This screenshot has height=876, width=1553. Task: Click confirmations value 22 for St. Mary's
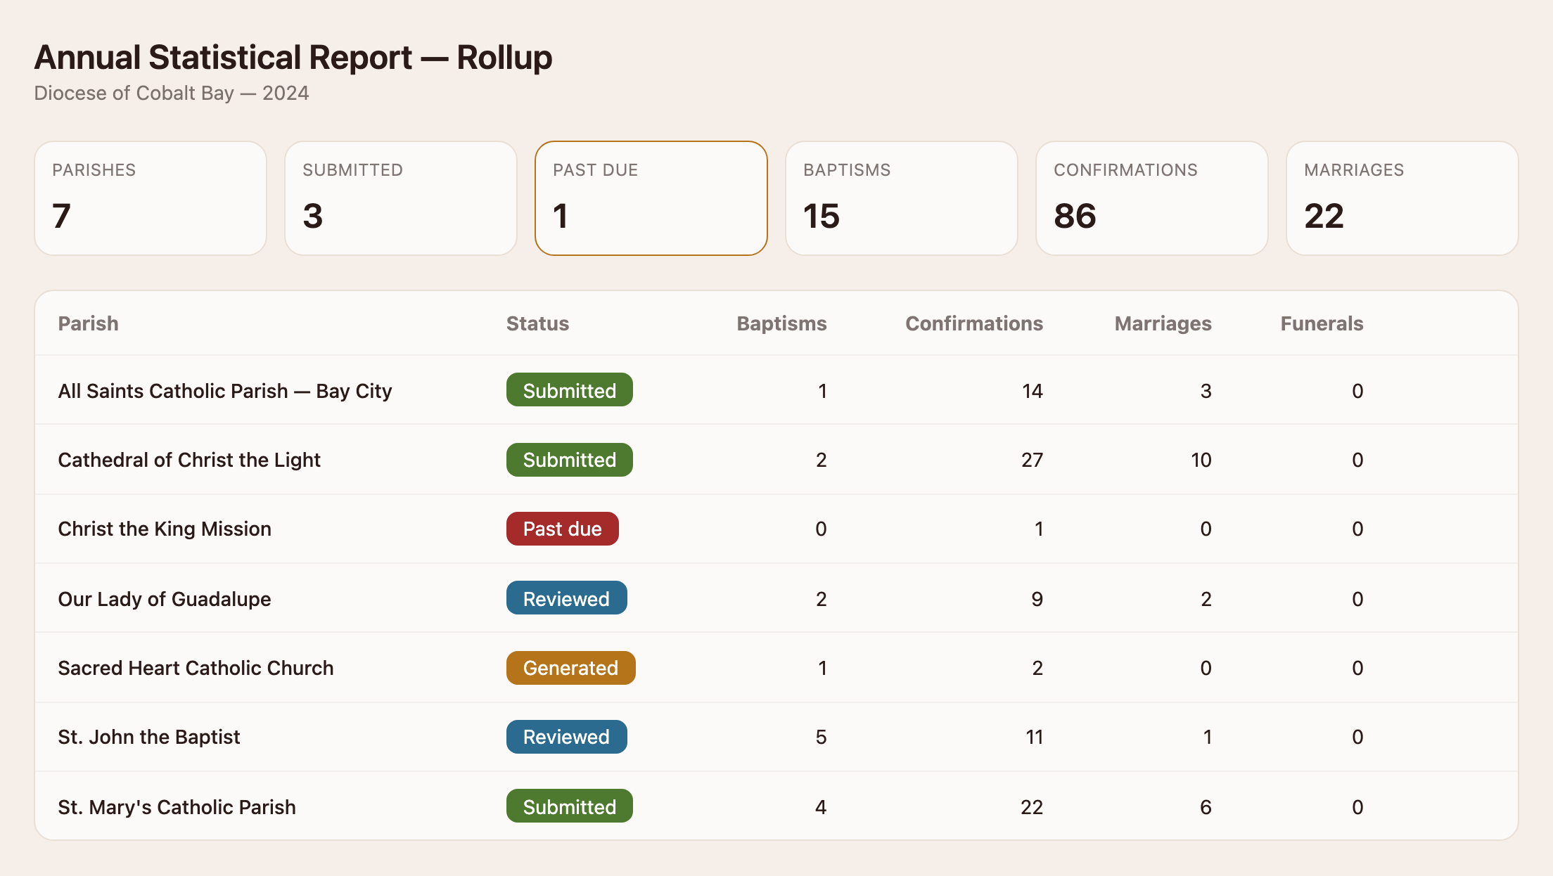[x=1032, y=807]
